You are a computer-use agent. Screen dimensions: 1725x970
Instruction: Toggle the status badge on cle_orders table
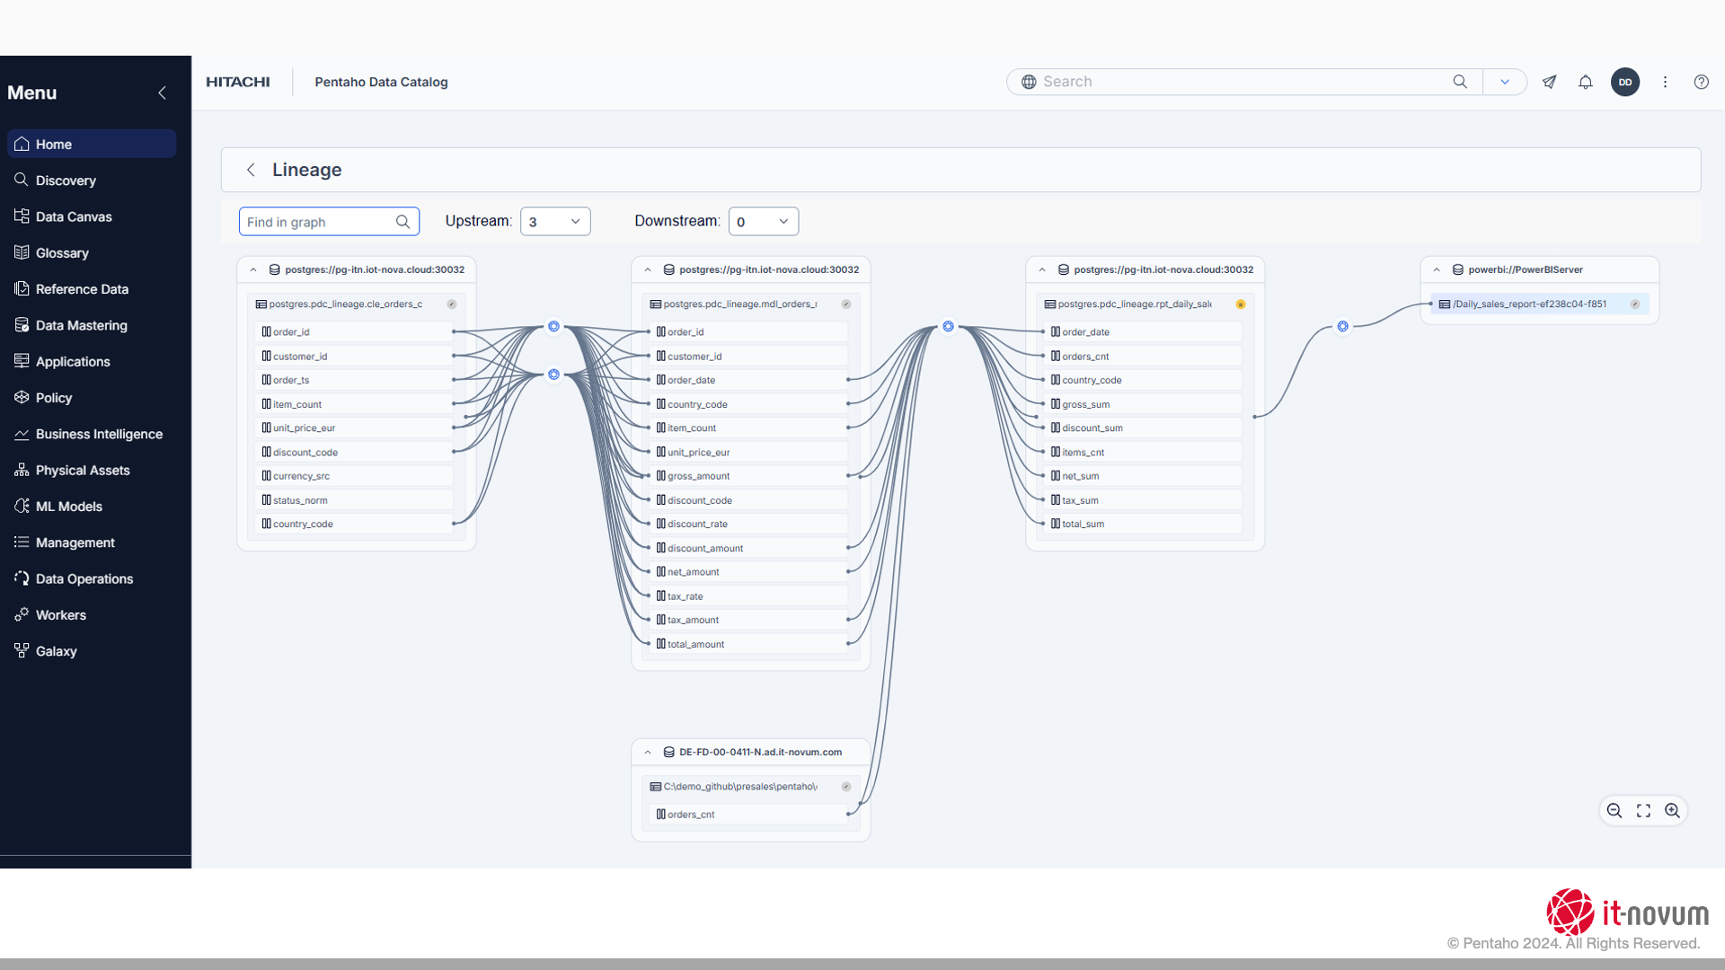pyautogui.click(x=452, y=304)
